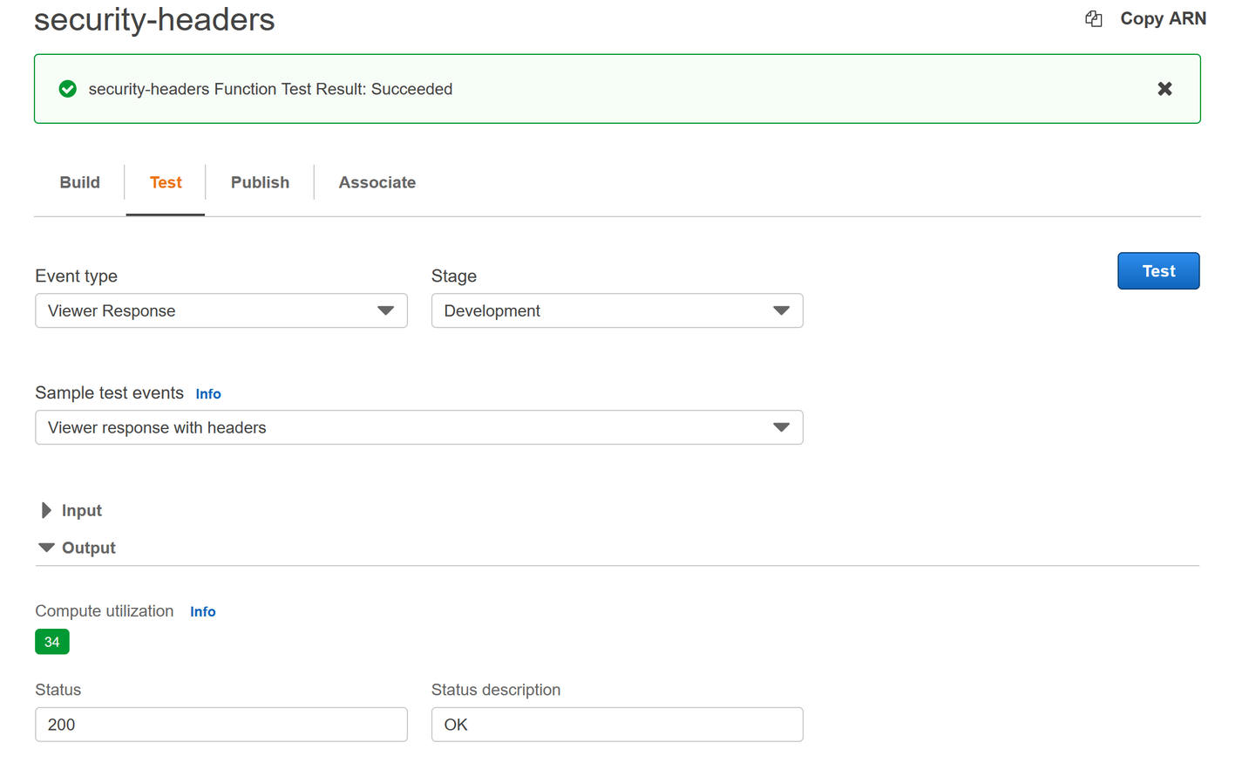Viewport: 1242px width, 763px height.
Task: Click the Stage dropdown arrow icon
Action: click(x=782, y=310)
